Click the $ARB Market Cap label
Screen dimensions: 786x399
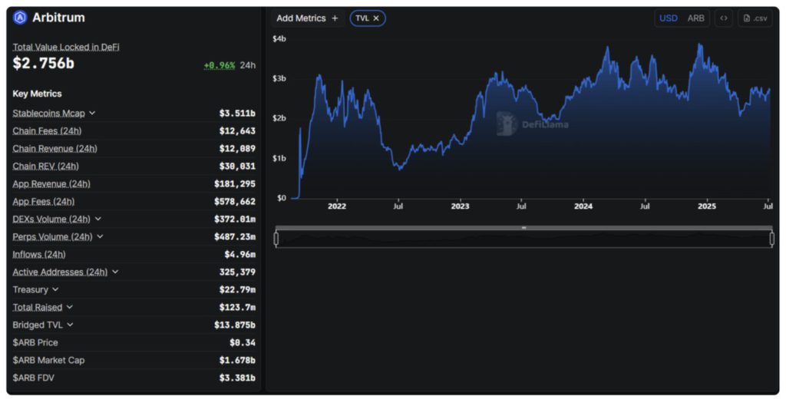(x=48, y=360)
